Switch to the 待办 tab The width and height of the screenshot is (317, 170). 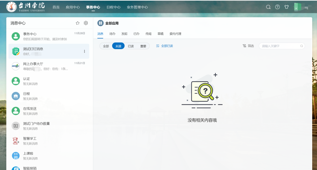pyautogui.click(x=112, y=34)
